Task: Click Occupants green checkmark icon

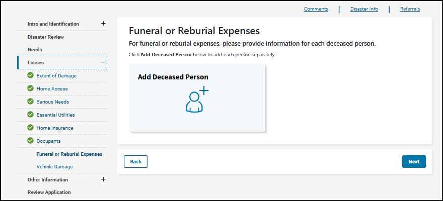Action: [x=30, y=141]
